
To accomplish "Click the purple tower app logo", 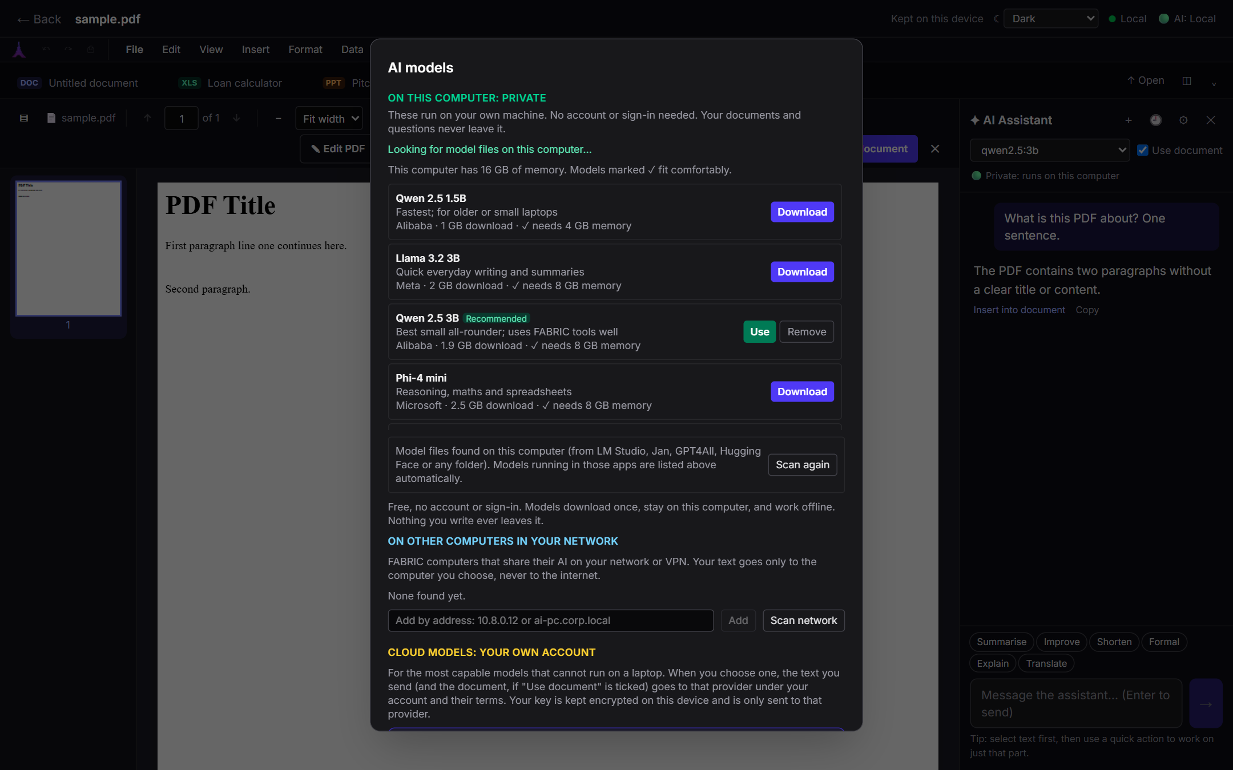I will (19, 50).
